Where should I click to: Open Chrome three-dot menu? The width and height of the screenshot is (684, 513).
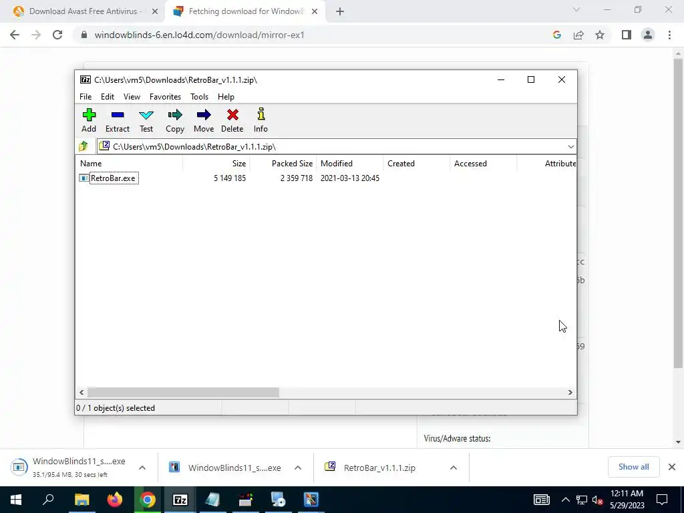tap(669, 35)
